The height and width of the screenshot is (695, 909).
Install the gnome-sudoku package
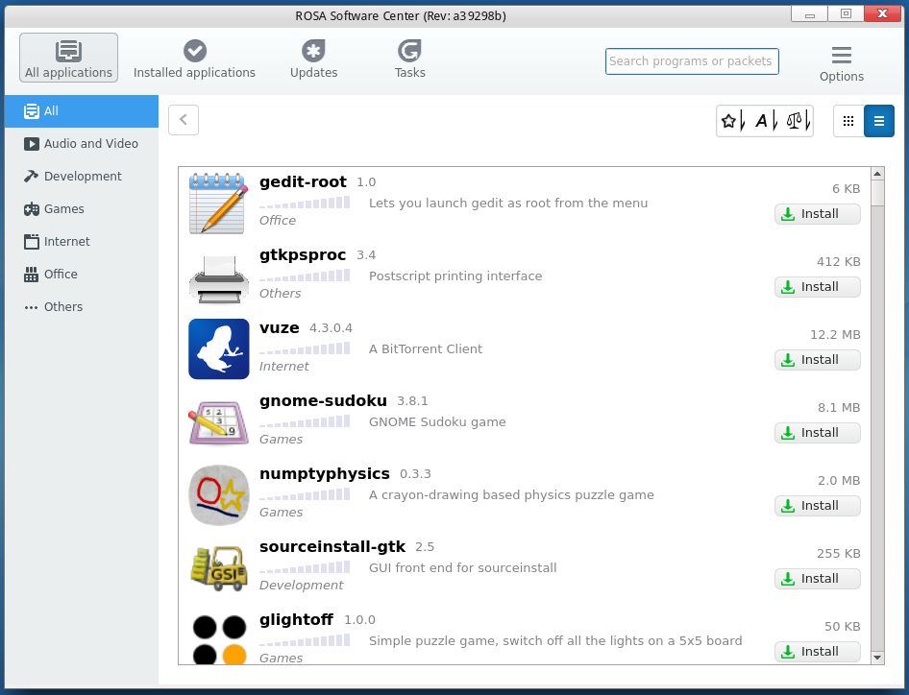(x=817, y=432)
